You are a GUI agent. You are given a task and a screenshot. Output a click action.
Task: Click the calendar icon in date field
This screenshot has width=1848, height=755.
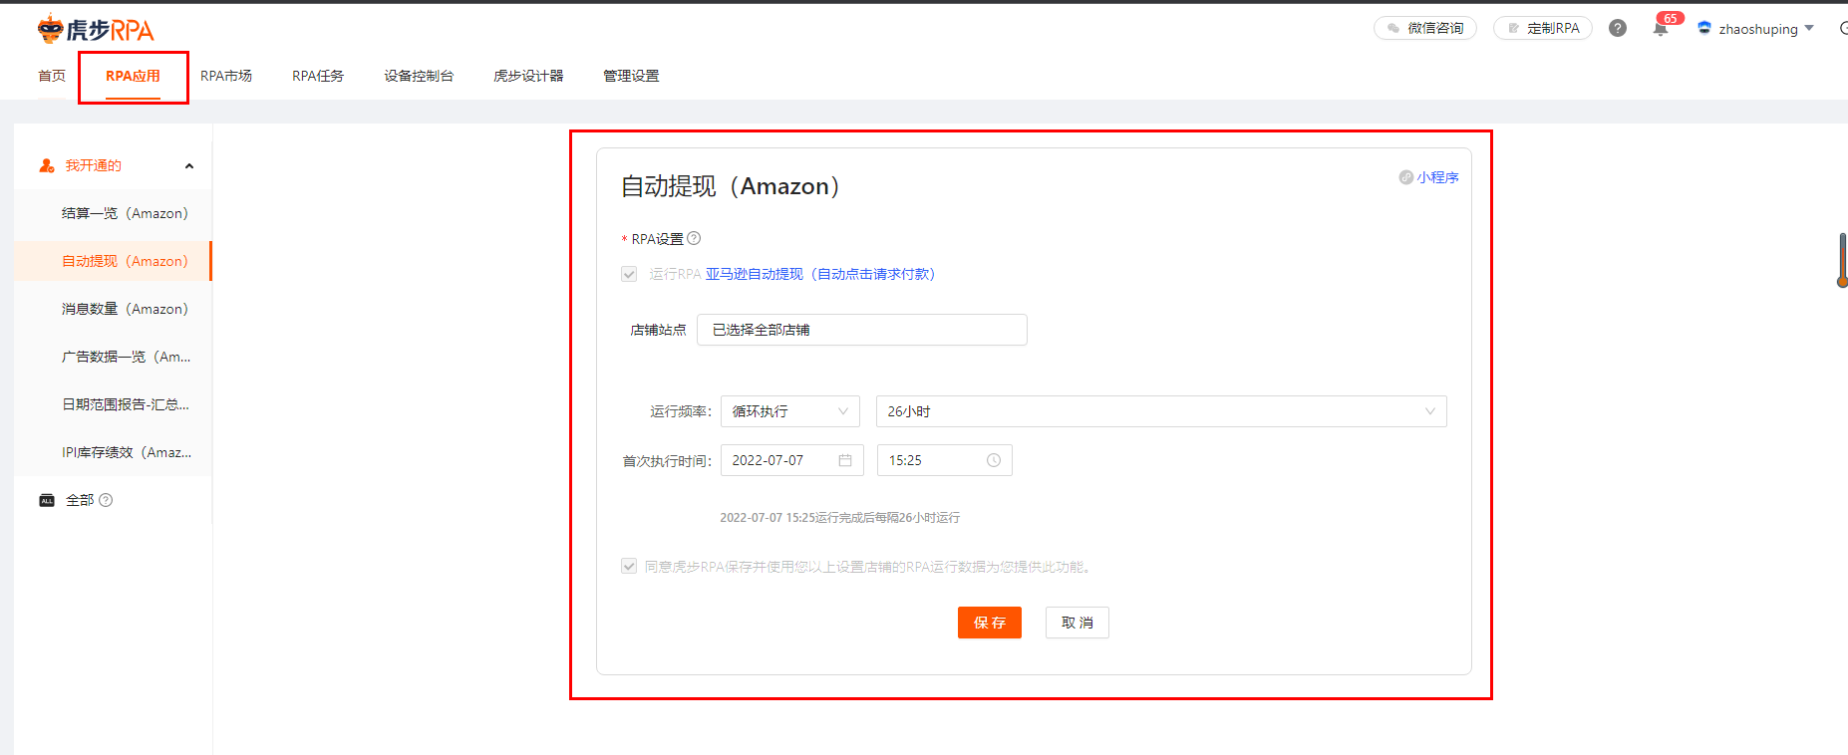845,460
